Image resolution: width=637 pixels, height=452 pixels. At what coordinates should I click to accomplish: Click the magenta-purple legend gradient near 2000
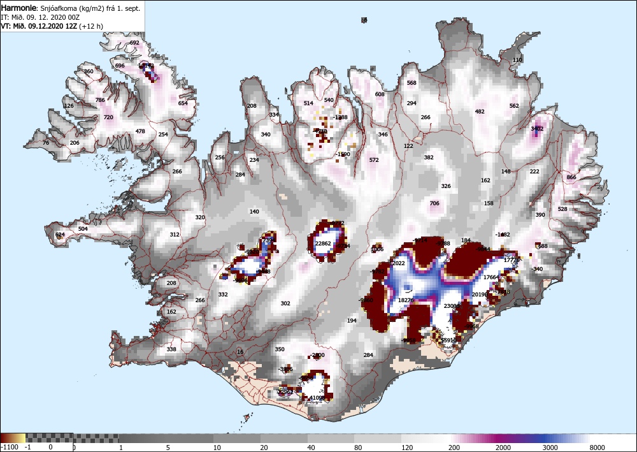coord(499,438)
